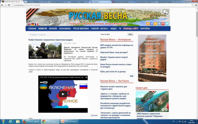This screenshot has width=198, height=124.
Task: Open the НОВОСТИ menu item
Action: tap(43, 28)
